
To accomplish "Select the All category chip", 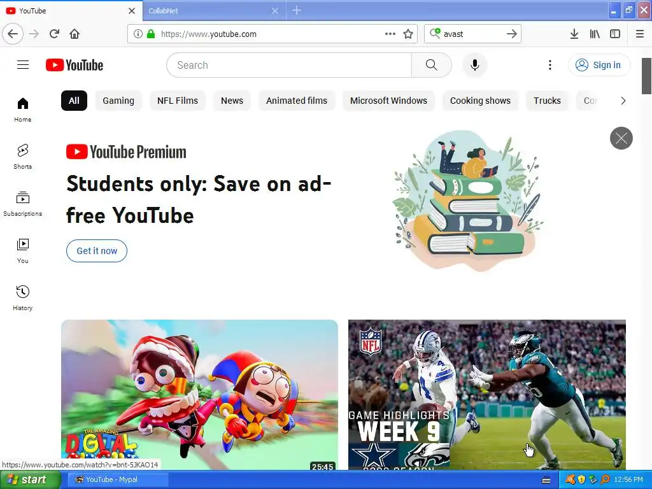I will [x=74, y=101].
